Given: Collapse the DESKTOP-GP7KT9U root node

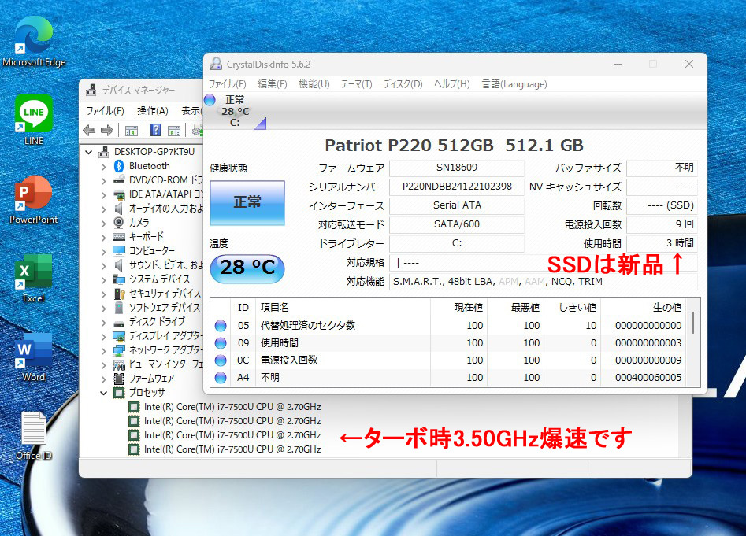Looking at the screenshot, I should click(88, 152).
